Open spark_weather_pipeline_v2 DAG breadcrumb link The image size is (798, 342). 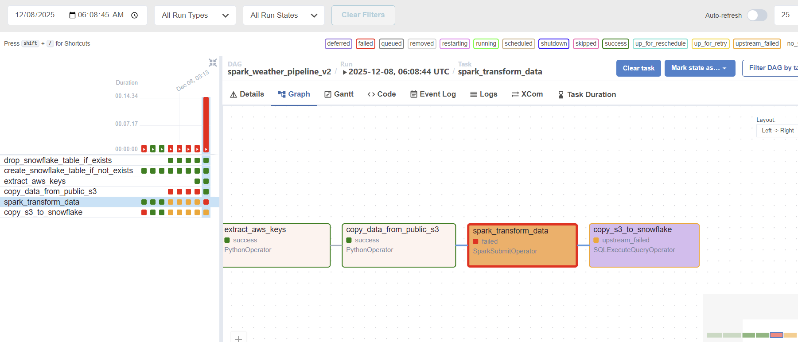click(x=279, y=72)
